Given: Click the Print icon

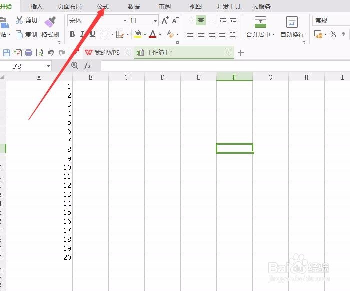Looking at the screenshot, I should pyautogui.click(x=29, y=53).
